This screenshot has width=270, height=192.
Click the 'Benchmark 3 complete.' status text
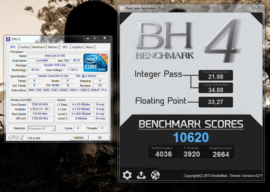140,168
